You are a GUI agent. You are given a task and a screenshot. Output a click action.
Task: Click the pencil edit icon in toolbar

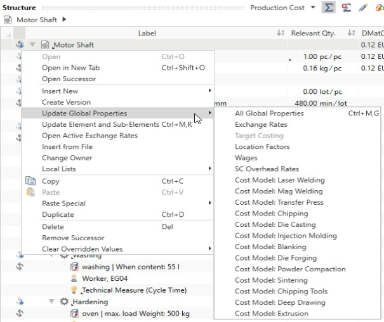[x=362, y=8]
